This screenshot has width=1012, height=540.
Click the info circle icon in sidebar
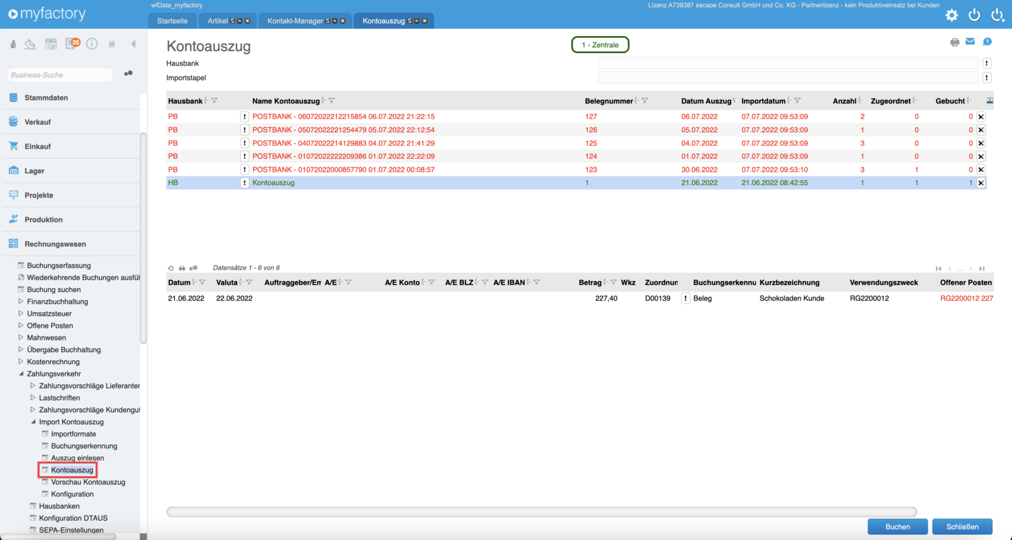point(92,44)
